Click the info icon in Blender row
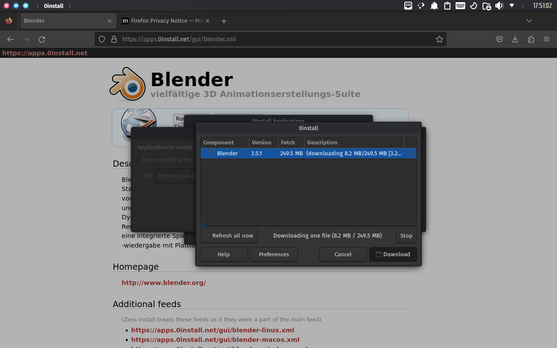Image resolution: width=557 pixels, height=348 pixels. 410,154
